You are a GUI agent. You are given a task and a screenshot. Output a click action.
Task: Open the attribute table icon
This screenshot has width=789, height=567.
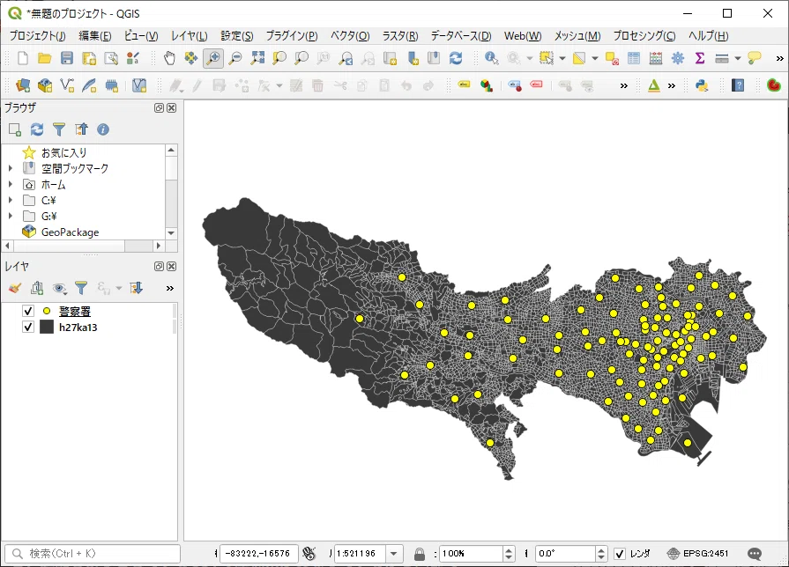tap(634, 58)
